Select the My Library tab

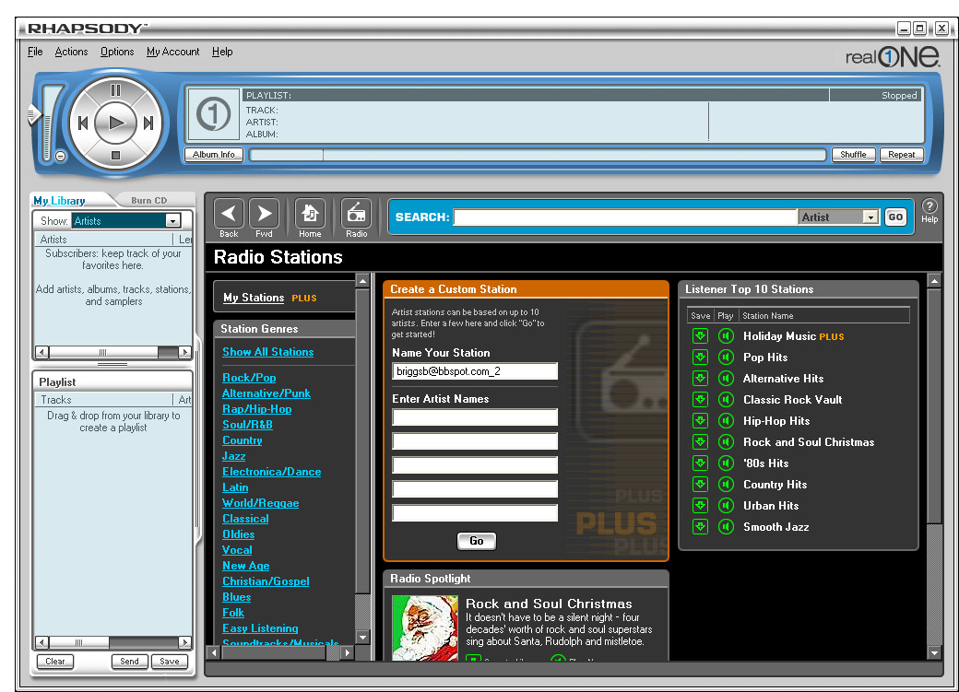click(x=59, y=201)
